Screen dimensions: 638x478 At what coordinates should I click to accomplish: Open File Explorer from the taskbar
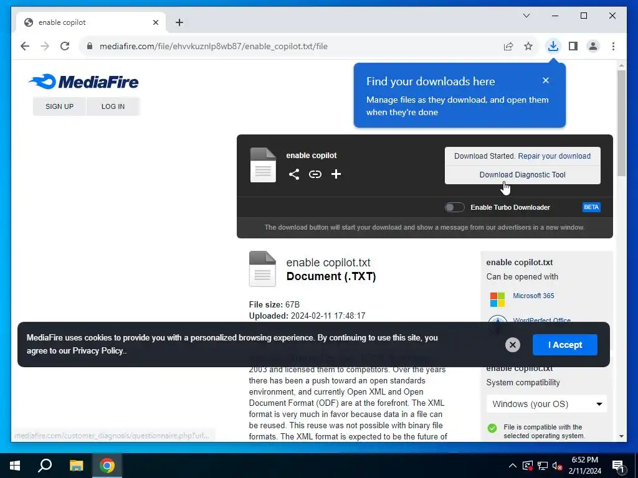76,466
